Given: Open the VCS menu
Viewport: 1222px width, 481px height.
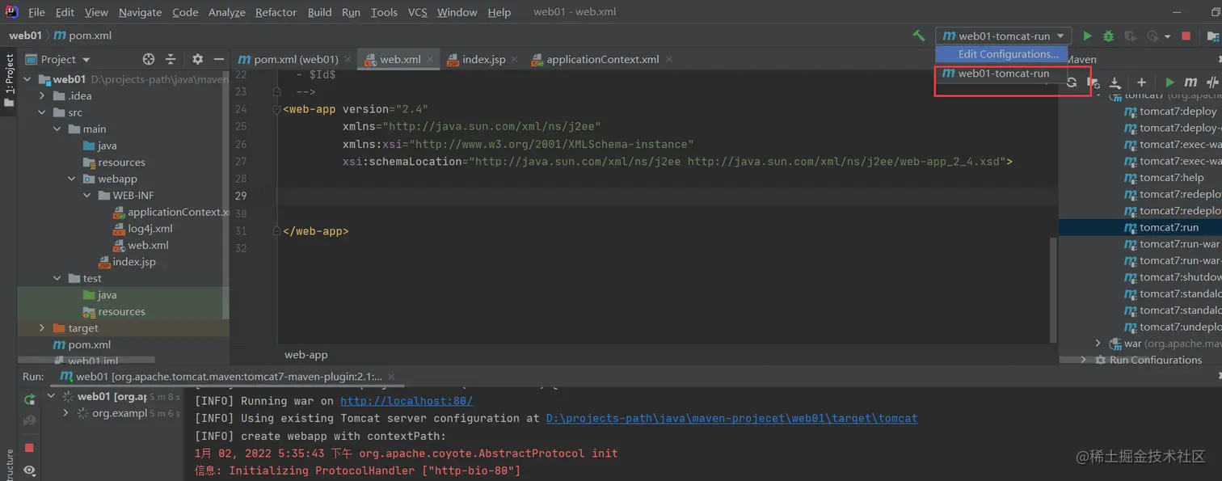Looking at the screenshot, I should 418,12.
